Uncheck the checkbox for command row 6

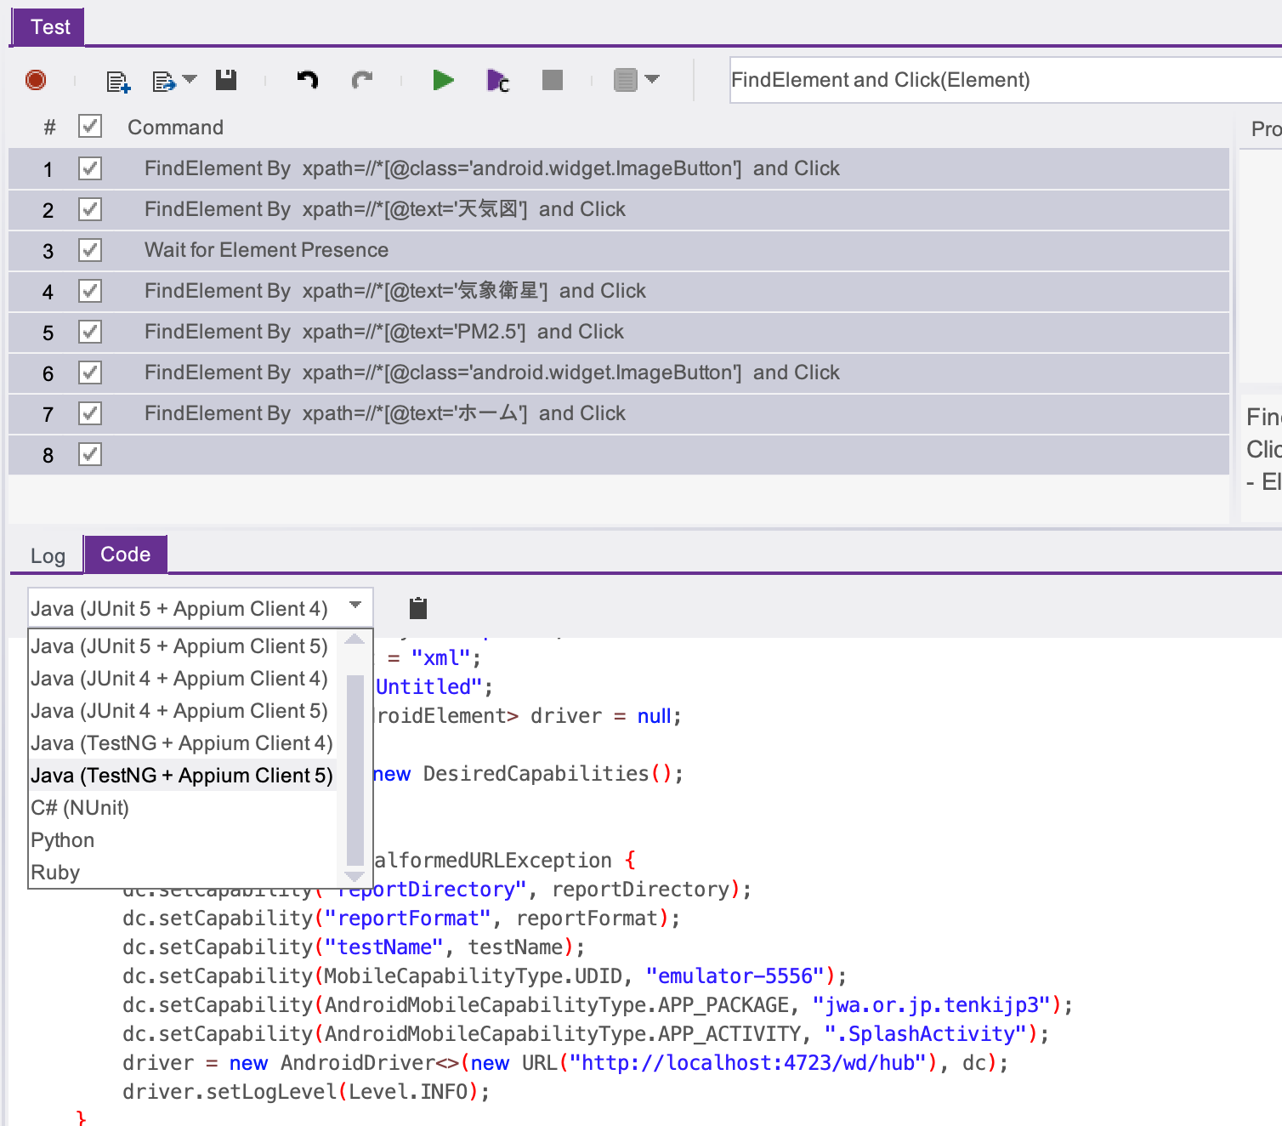pos(90,372)
